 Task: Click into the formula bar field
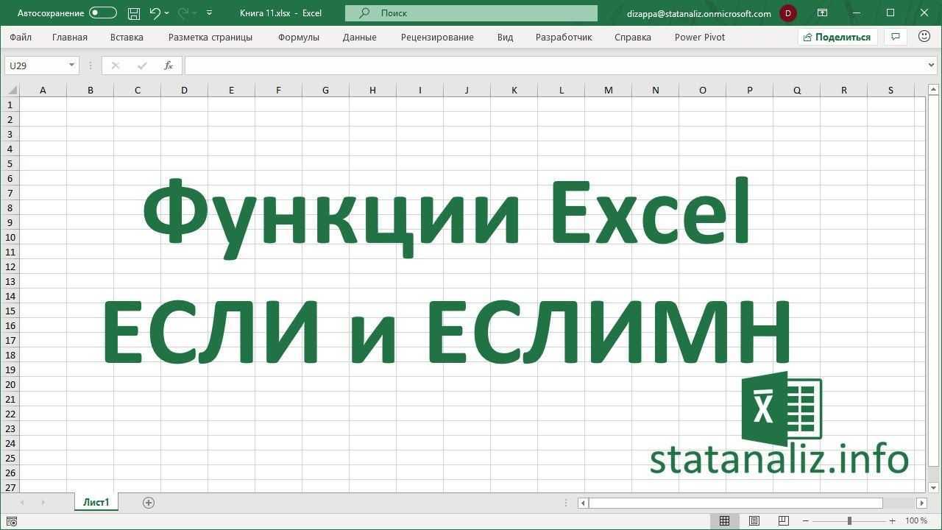[x=555, y=66]
